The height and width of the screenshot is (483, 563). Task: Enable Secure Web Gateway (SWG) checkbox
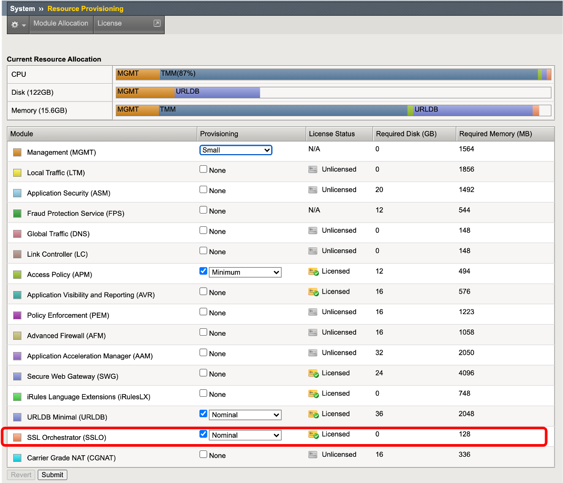pyautogui.click(x=203, y=373)
